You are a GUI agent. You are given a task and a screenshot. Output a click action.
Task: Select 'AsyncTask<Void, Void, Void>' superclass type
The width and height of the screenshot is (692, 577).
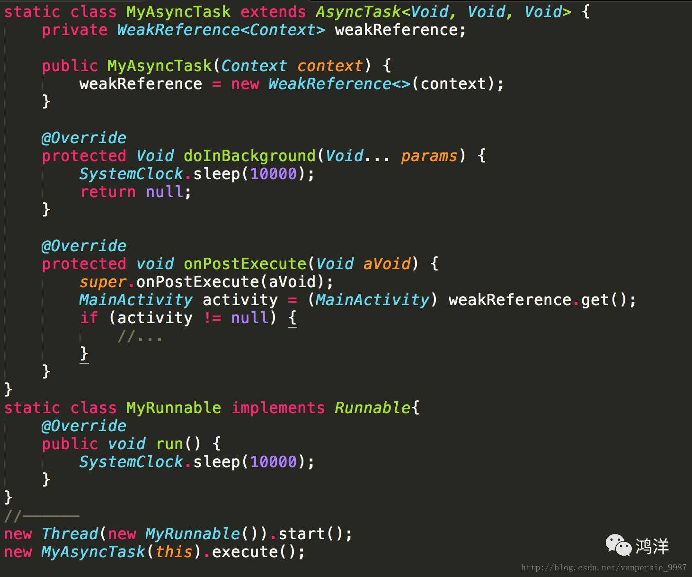444,12
